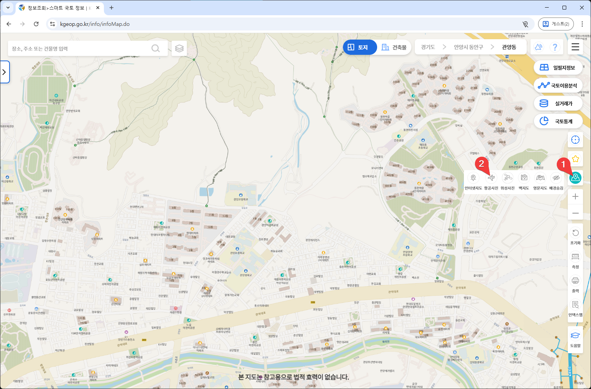Image resolution: width=591 pixels, height=389 pixels.
Task: Open the 안양시 동안구 district selector
Action: pos(468,47)
